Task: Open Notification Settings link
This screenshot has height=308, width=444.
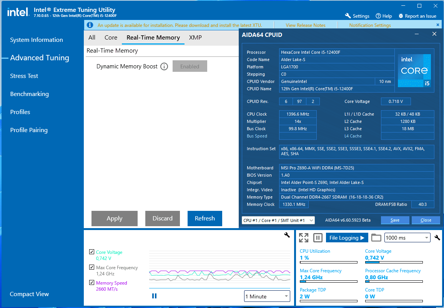Action: (370, 25)
